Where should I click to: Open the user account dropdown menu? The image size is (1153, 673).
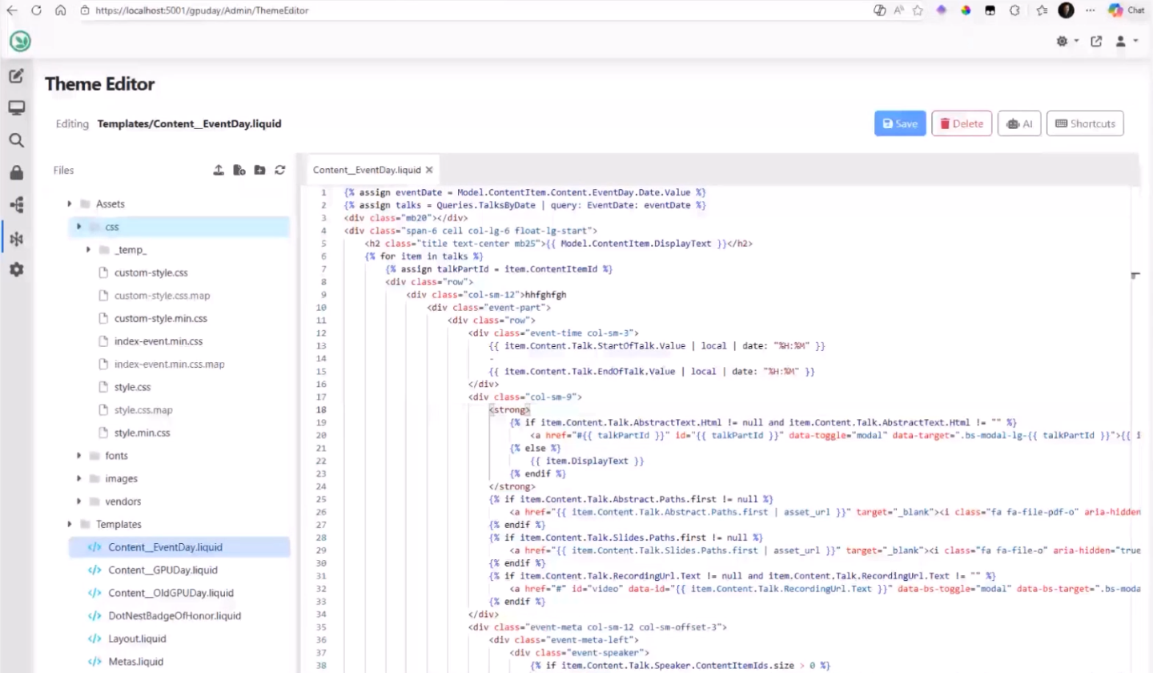[1126, 41]
